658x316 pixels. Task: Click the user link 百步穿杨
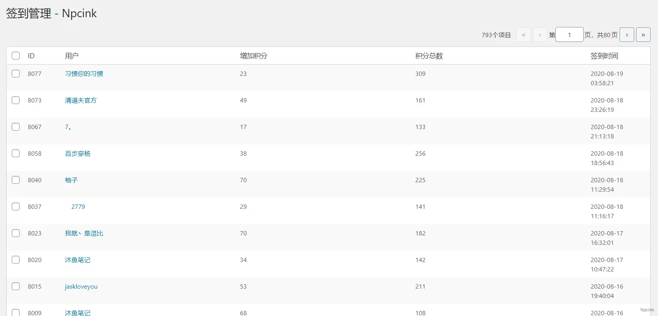(78, 154)
